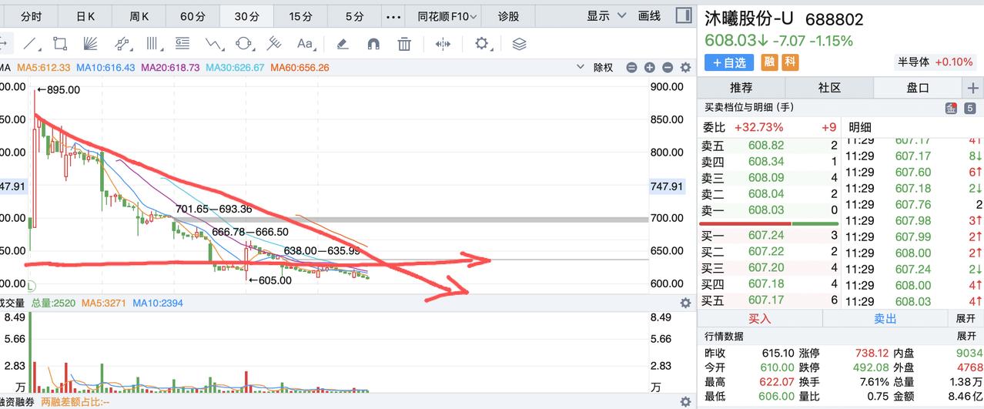Select the regression pitchfork tool
Viewport: 984px width, 409px height.
point(274,44)
